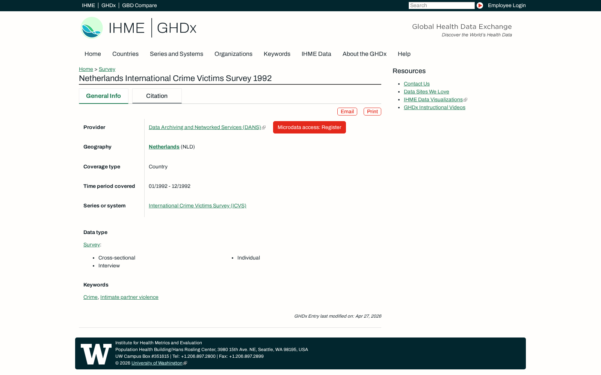This screenshot has width=601, height=375.
Task: Click the Global Health Data Exchange tagline
Action: click(462, 27)
